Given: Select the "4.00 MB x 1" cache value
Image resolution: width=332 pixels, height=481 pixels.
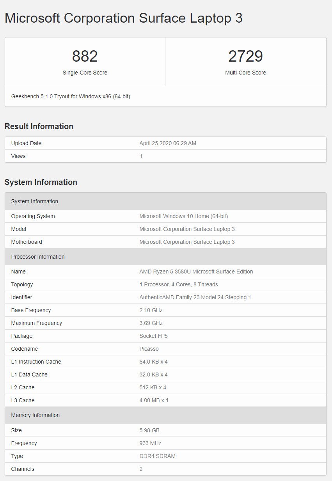Looking at the screenshot, I should coord(154,400).
